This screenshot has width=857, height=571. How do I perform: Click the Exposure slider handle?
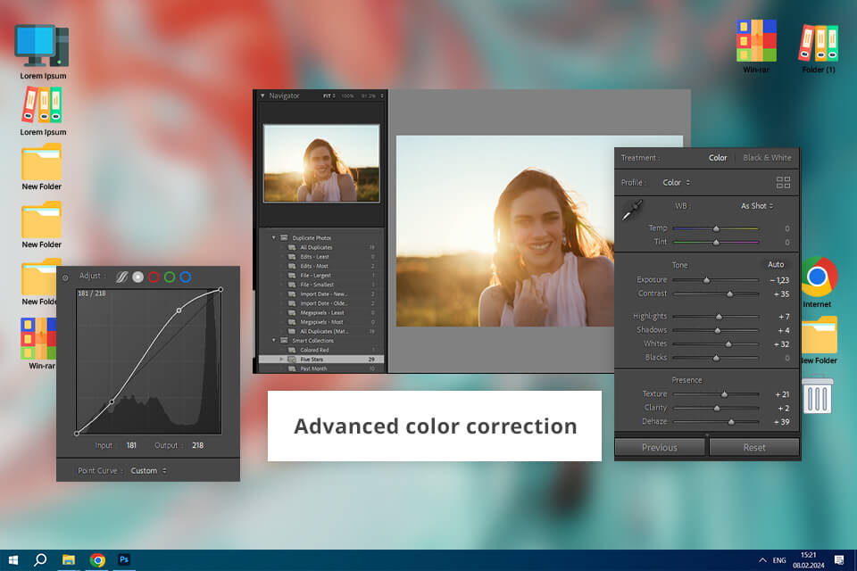[x=706, y=280]
